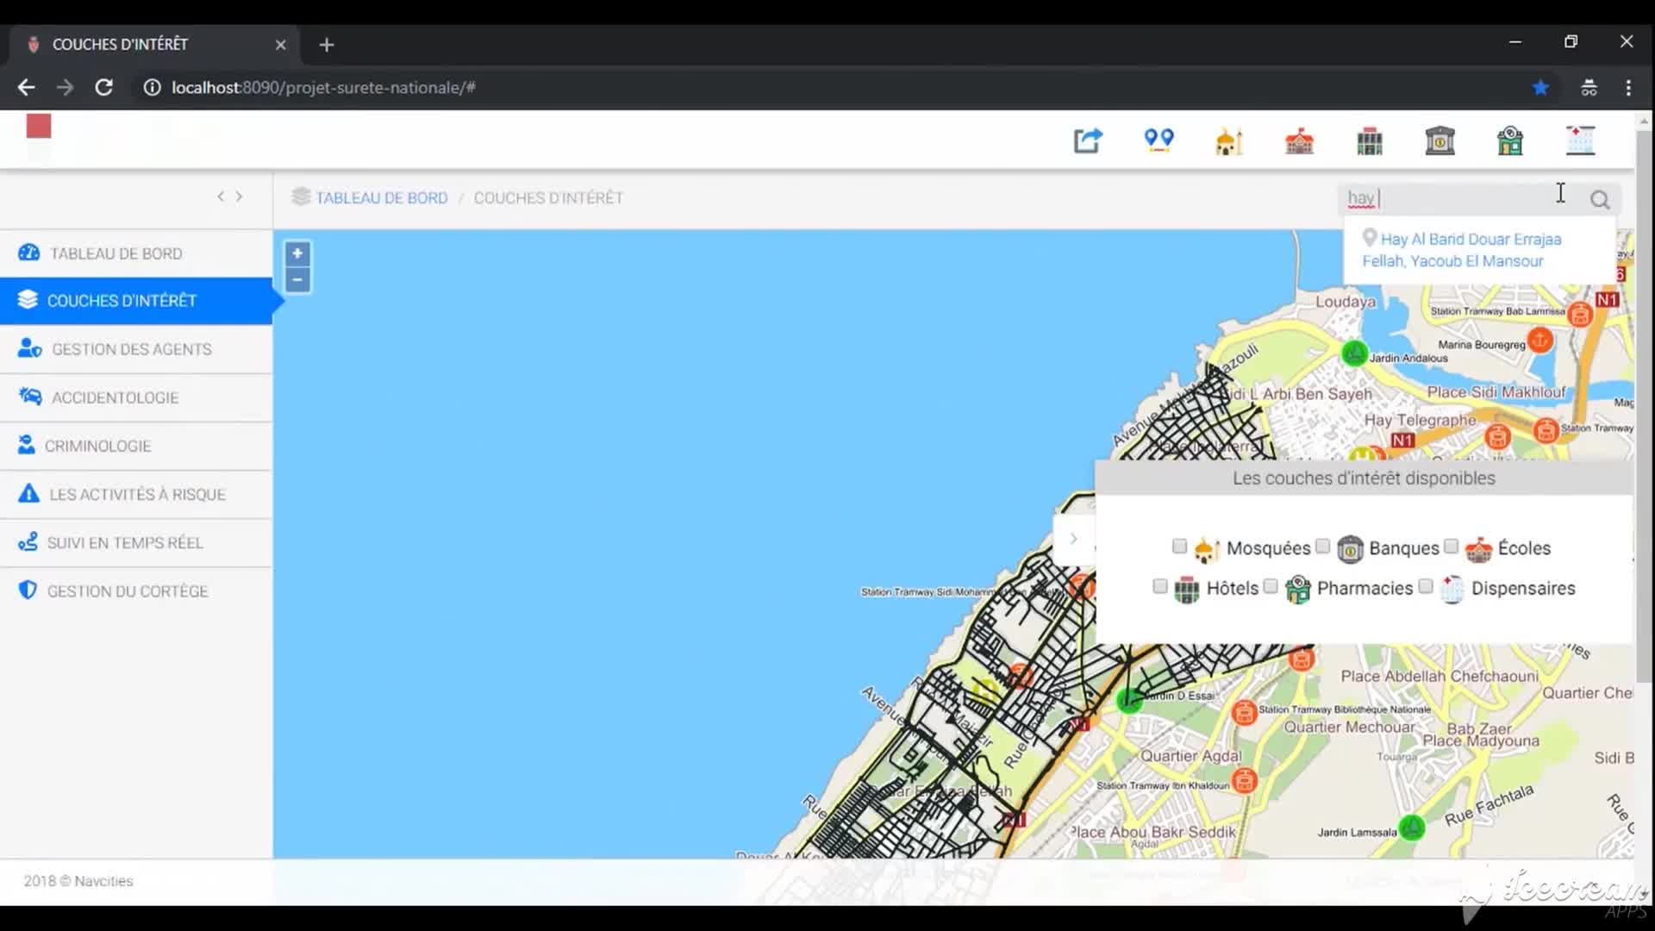Click the Écoles label in layers panel
Image resolution: width=1655 pixels, height=931 pixels.
[x=1524, y=548]
